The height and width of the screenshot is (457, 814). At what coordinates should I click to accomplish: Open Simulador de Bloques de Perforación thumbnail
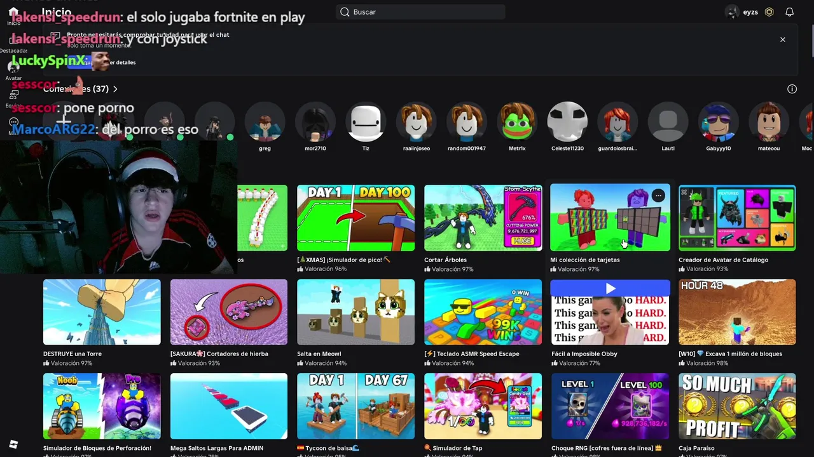[102, 406]
